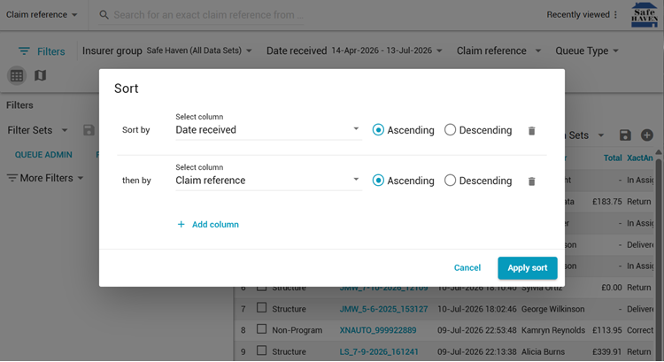664x362 pixels.
Task: Click the £339.91 total value
Action: (x=606, y=352)
